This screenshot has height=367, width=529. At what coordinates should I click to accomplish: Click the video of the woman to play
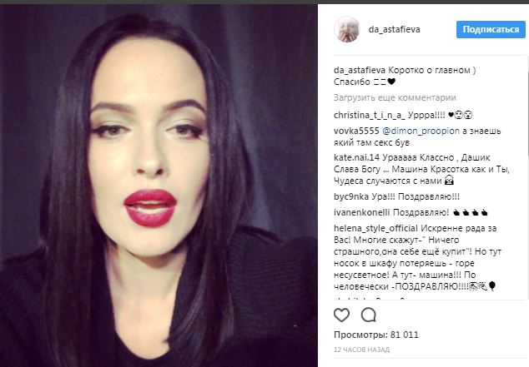coord(159,186)
